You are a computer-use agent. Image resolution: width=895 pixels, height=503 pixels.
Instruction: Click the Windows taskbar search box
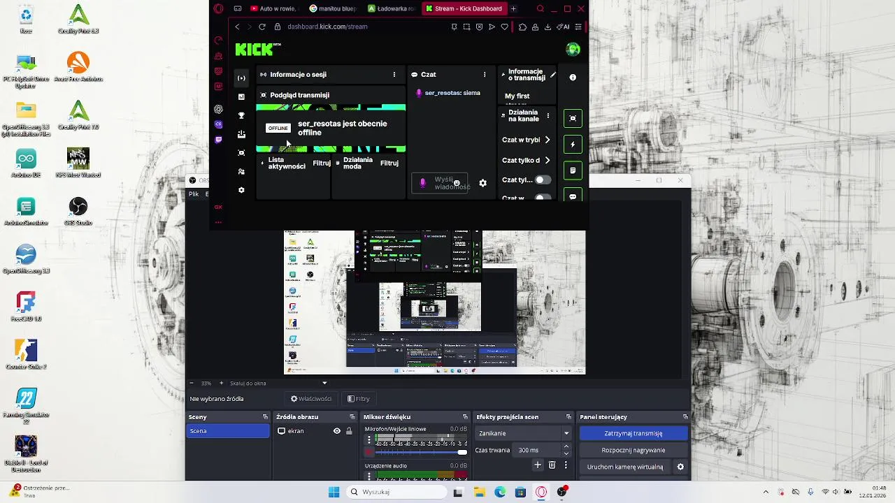click(x=396, y=492)
